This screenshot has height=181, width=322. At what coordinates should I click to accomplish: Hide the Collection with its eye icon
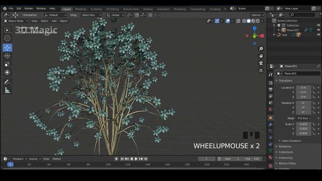(318, 25)
